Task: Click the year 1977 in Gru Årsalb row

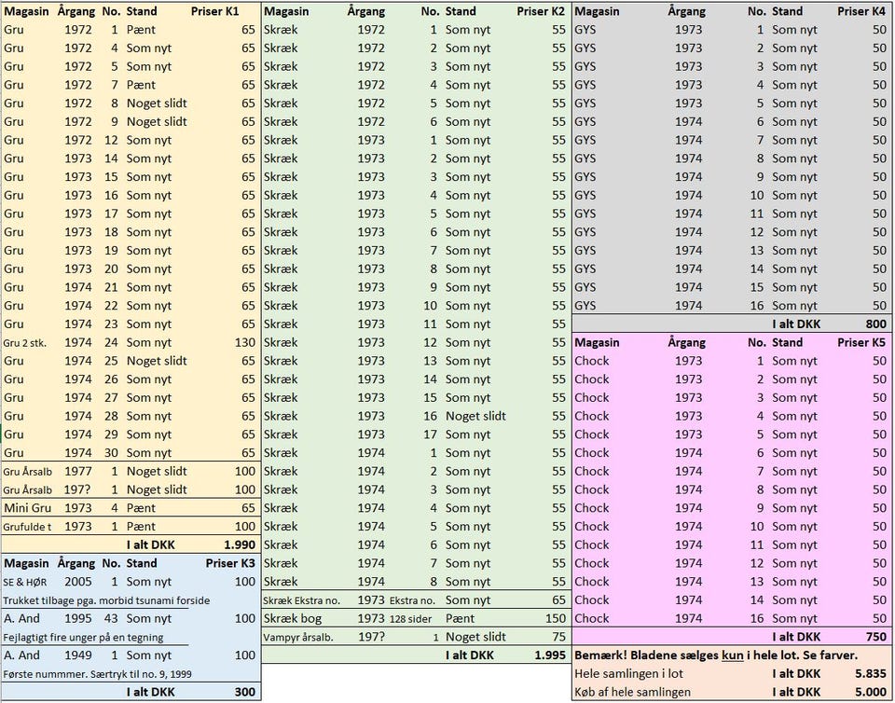Action: pos(77,472)
